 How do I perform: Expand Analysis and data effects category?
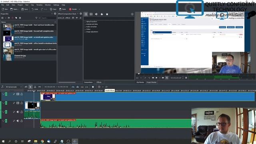pyautogui.click(x=85, y=24)
